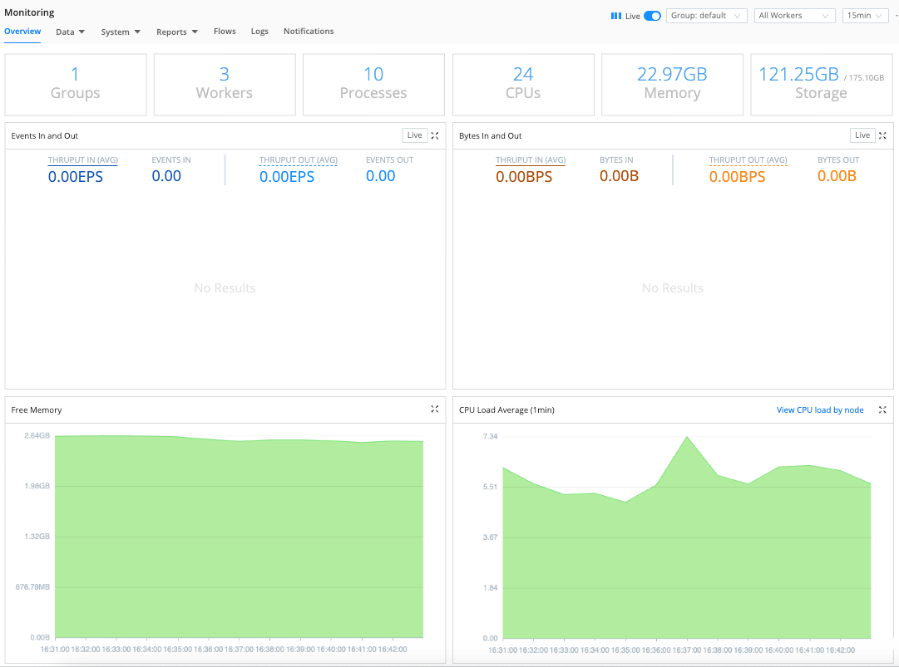Maximize the CPU Load Average chart
The width and height of the screenshot is (899, 667).
[882, 410]
